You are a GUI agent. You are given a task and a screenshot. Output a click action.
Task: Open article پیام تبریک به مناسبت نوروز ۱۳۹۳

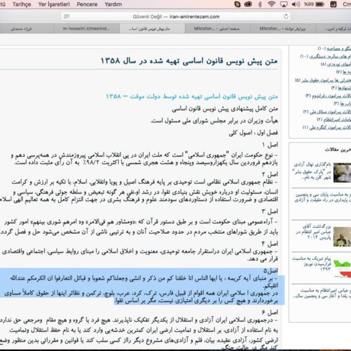point(312,264)
